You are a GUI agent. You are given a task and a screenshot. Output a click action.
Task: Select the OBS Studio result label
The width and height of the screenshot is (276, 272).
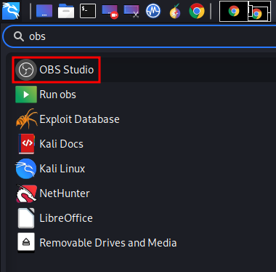[x=67, y=70]
